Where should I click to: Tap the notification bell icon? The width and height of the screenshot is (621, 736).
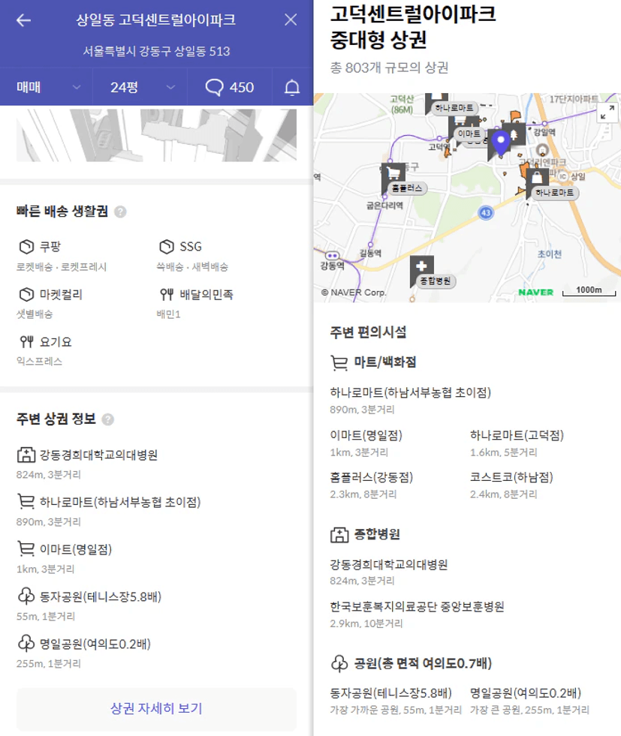coord(292,87)
